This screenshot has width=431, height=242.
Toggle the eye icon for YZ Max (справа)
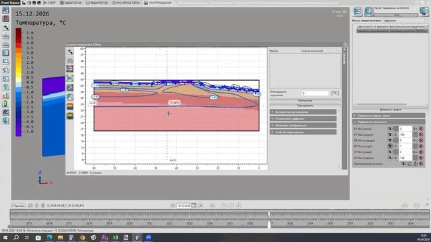point(390,158)
